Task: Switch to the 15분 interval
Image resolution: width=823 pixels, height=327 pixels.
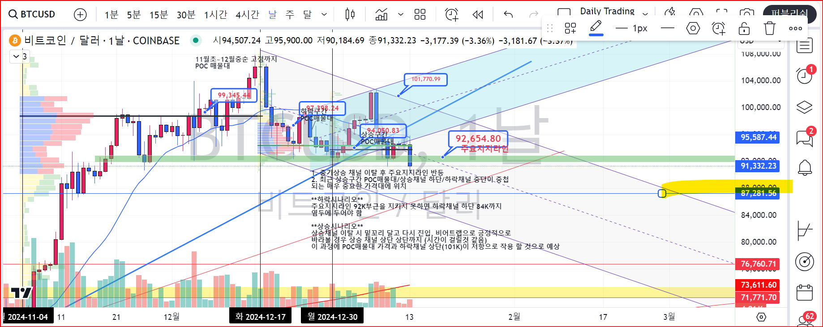Action: pos(159,15)
